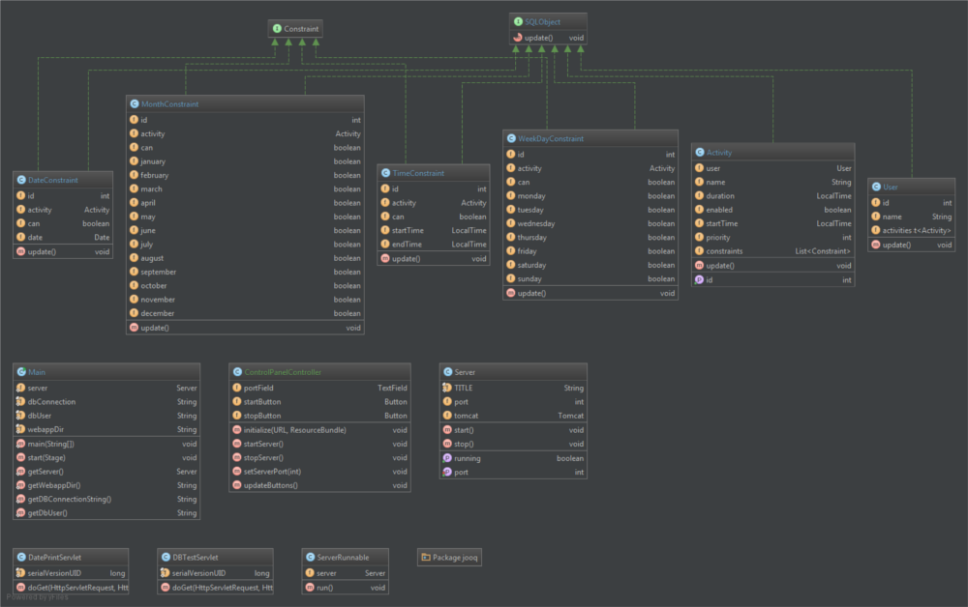The height and width of the screenshot is (607, 968).
Task: Click the september row in MonthConstraint
Action: (245, 272)
